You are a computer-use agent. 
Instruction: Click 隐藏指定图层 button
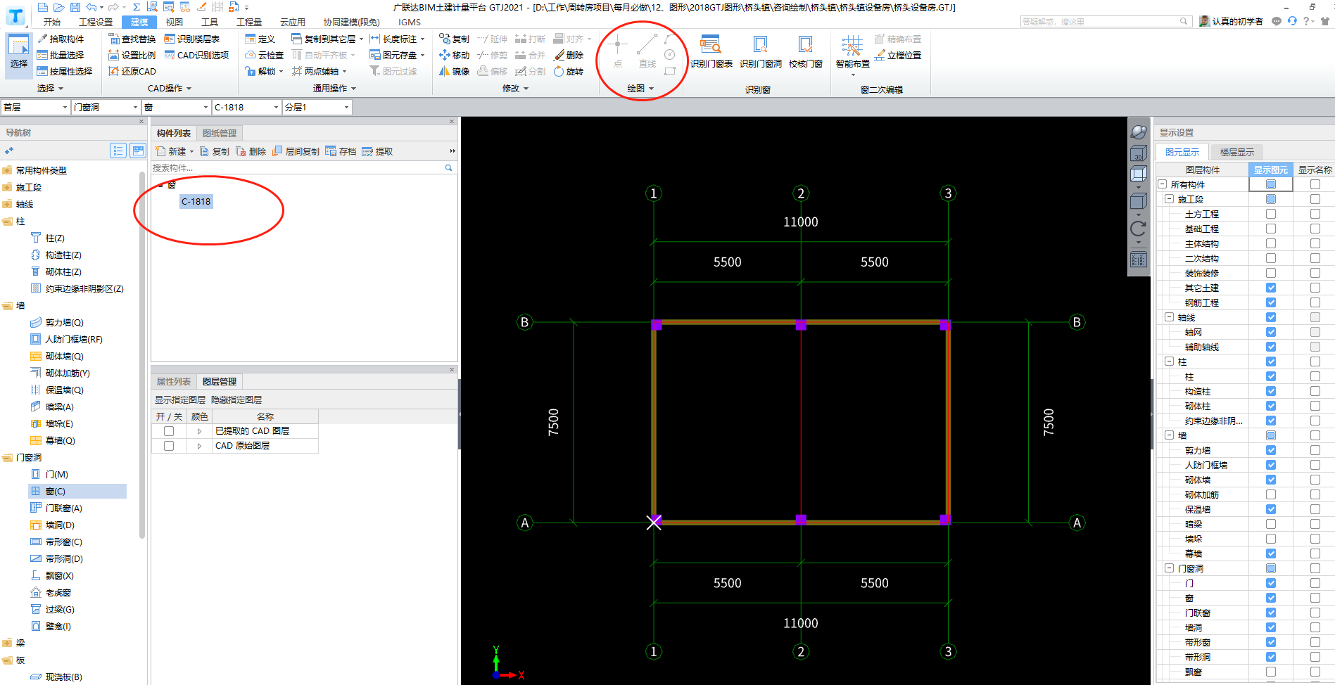coord(236,399)
